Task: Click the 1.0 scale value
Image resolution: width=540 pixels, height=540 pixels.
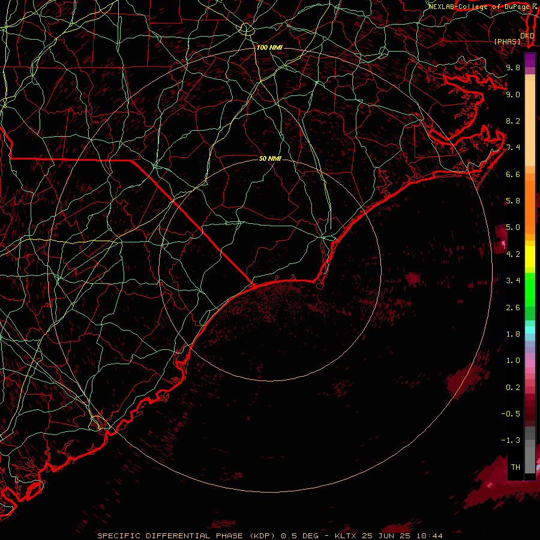Action: (513, 361)
